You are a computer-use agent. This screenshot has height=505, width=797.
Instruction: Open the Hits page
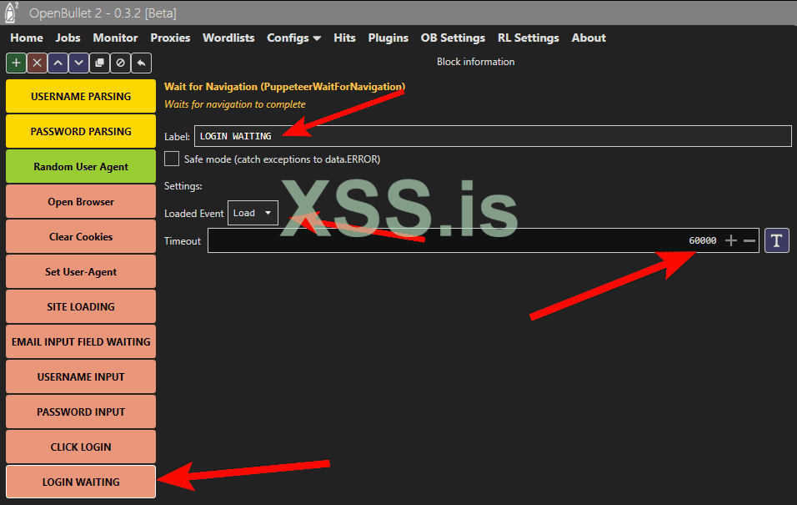pyautogui.click(x=344, y=38)
